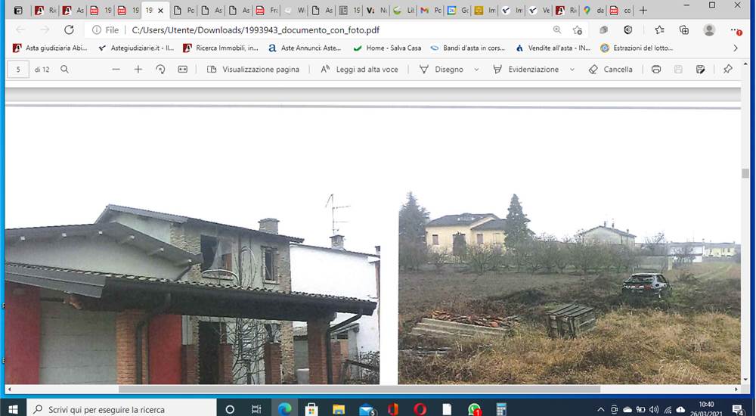Print the PDF document
The height and width of the screenshot is (416, 756).
(x=656, y=70)
